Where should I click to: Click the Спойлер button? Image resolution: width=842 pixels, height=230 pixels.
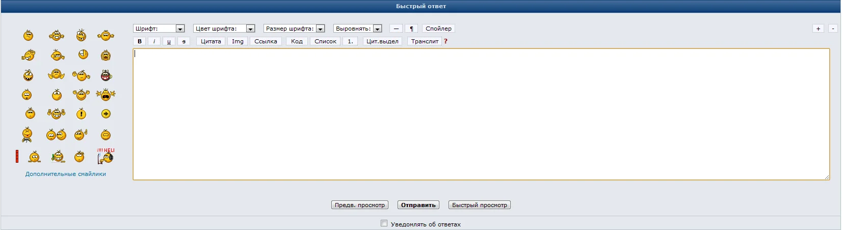(438, 29)
